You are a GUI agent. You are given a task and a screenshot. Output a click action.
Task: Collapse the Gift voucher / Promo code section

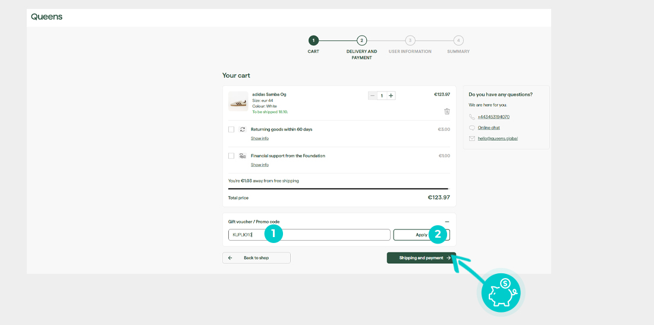coord(447,222)
